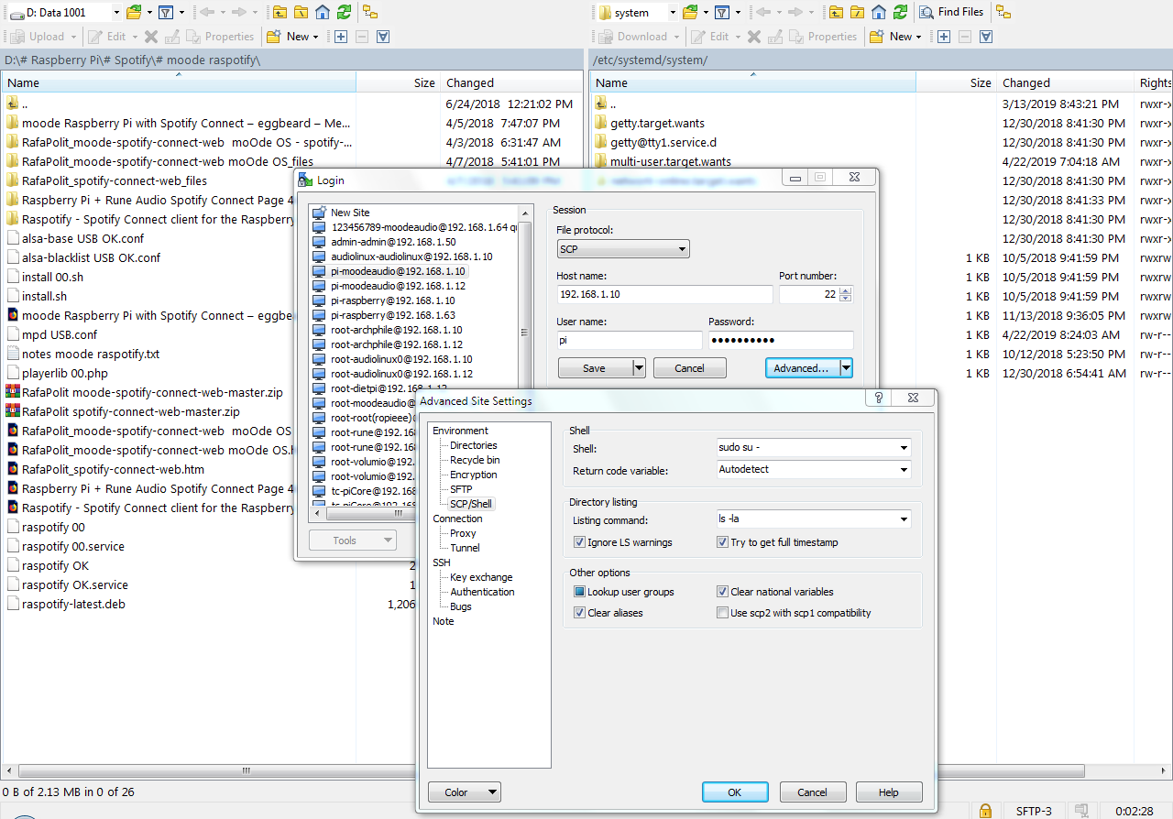Select Encryption in settings tree

[474, 475]
